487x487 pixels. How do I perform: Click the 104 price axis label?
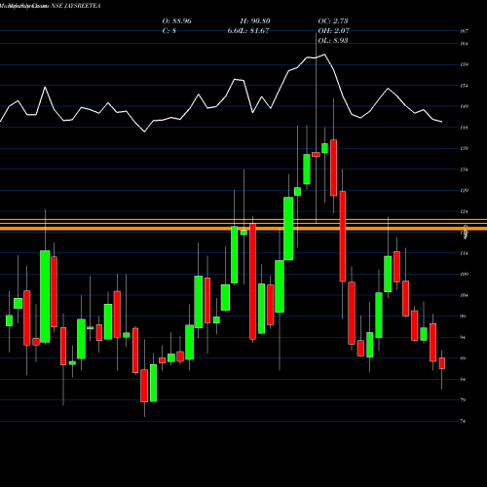coord(465,295)
